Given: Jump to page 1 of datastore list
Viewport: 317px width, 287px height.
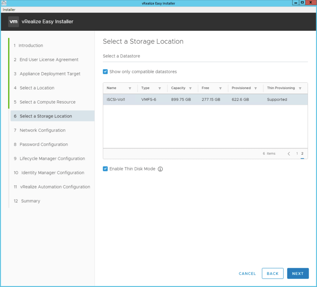Looking at the screenshot, I should 297,154.
